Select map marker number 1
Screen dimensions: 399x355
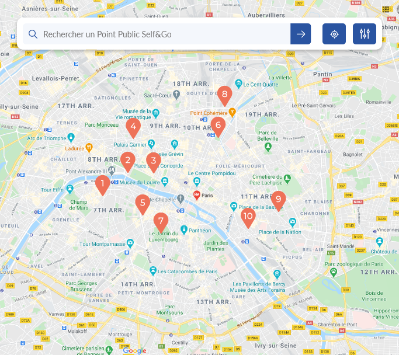tap(103, 185)
